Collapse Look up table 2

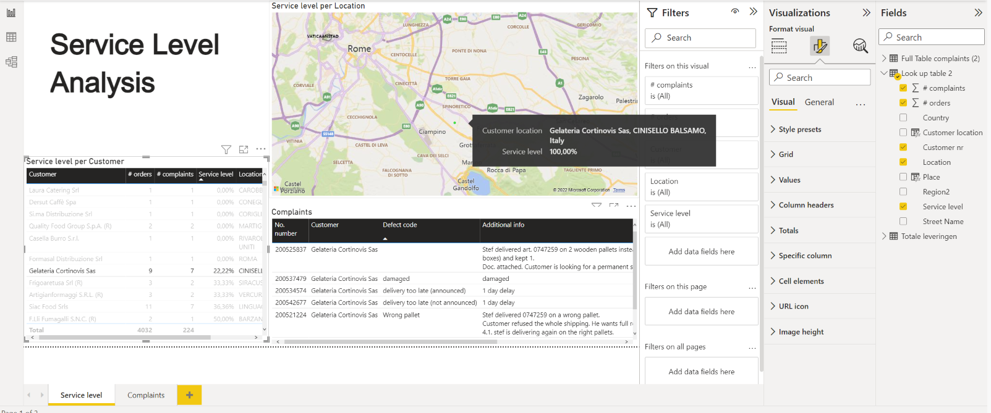(884, 73)
